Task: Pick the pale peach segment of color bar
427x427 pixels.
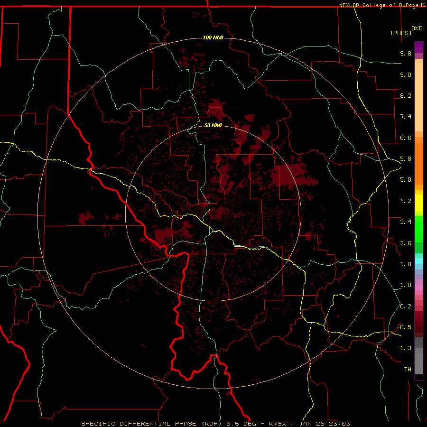Action: pos(419,97)
